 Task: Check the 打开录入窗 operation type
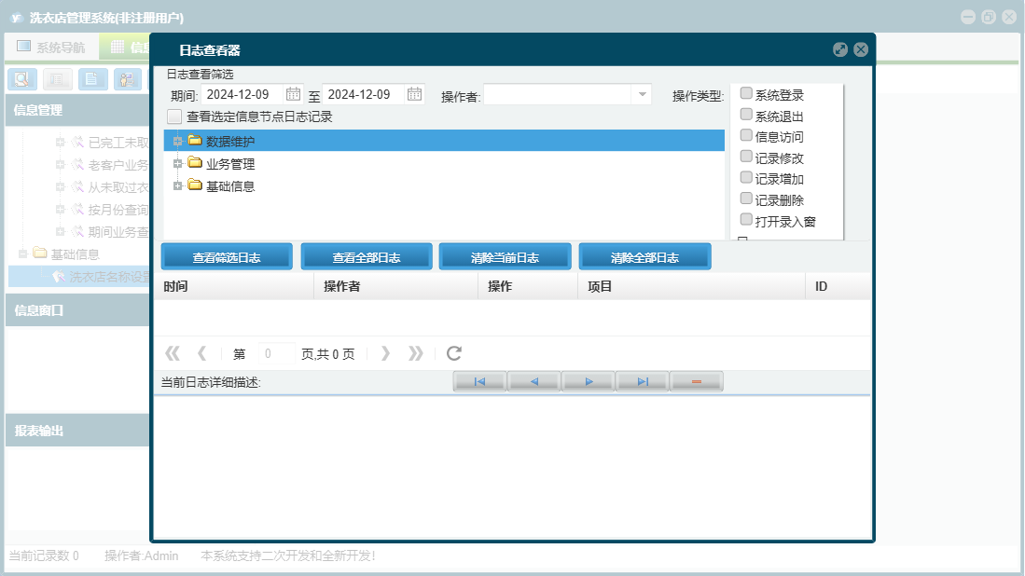[746, 219]
